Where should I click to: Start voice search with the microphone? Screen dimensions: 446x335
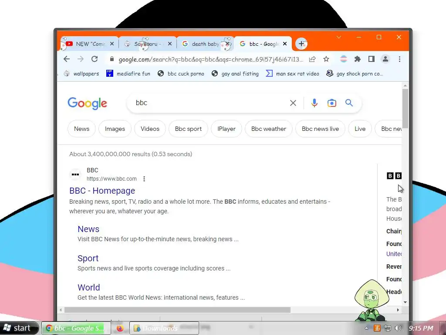click(x=314, y=103)
